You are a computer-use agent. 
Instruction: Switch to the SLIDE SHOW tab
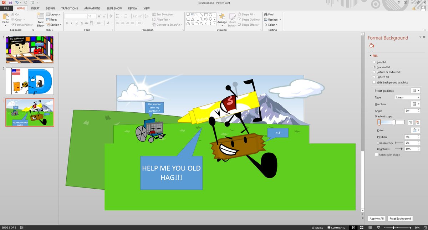point(115,8)
